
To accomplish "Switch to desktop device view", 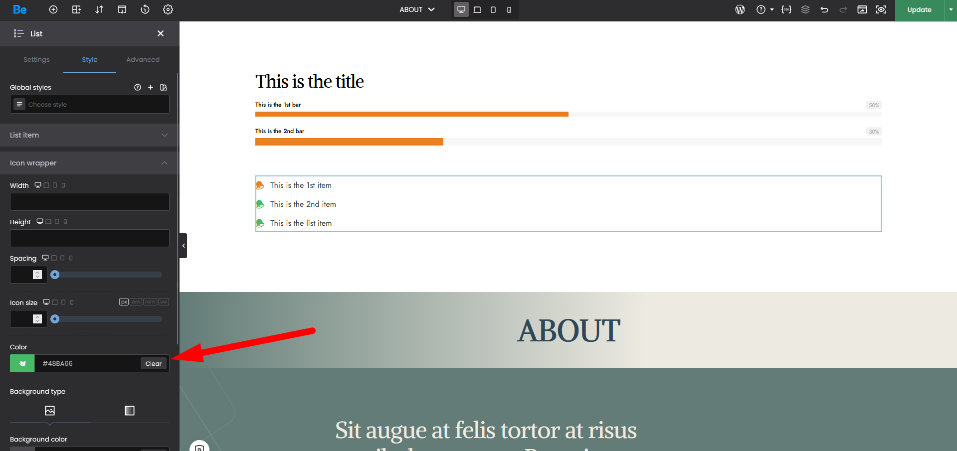I will coord(461,9).
